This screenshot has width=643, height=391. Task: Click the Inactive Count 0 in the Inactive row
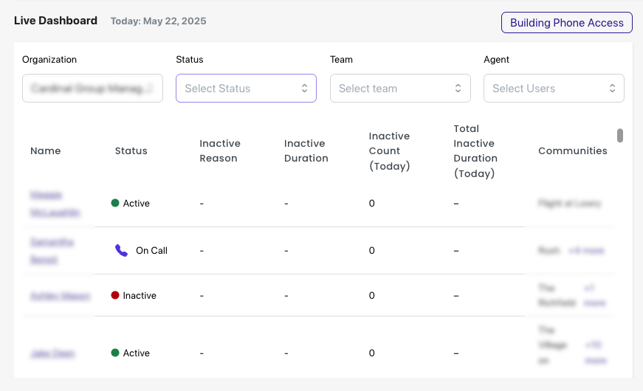pyautogui.click(x=371, y=296)
